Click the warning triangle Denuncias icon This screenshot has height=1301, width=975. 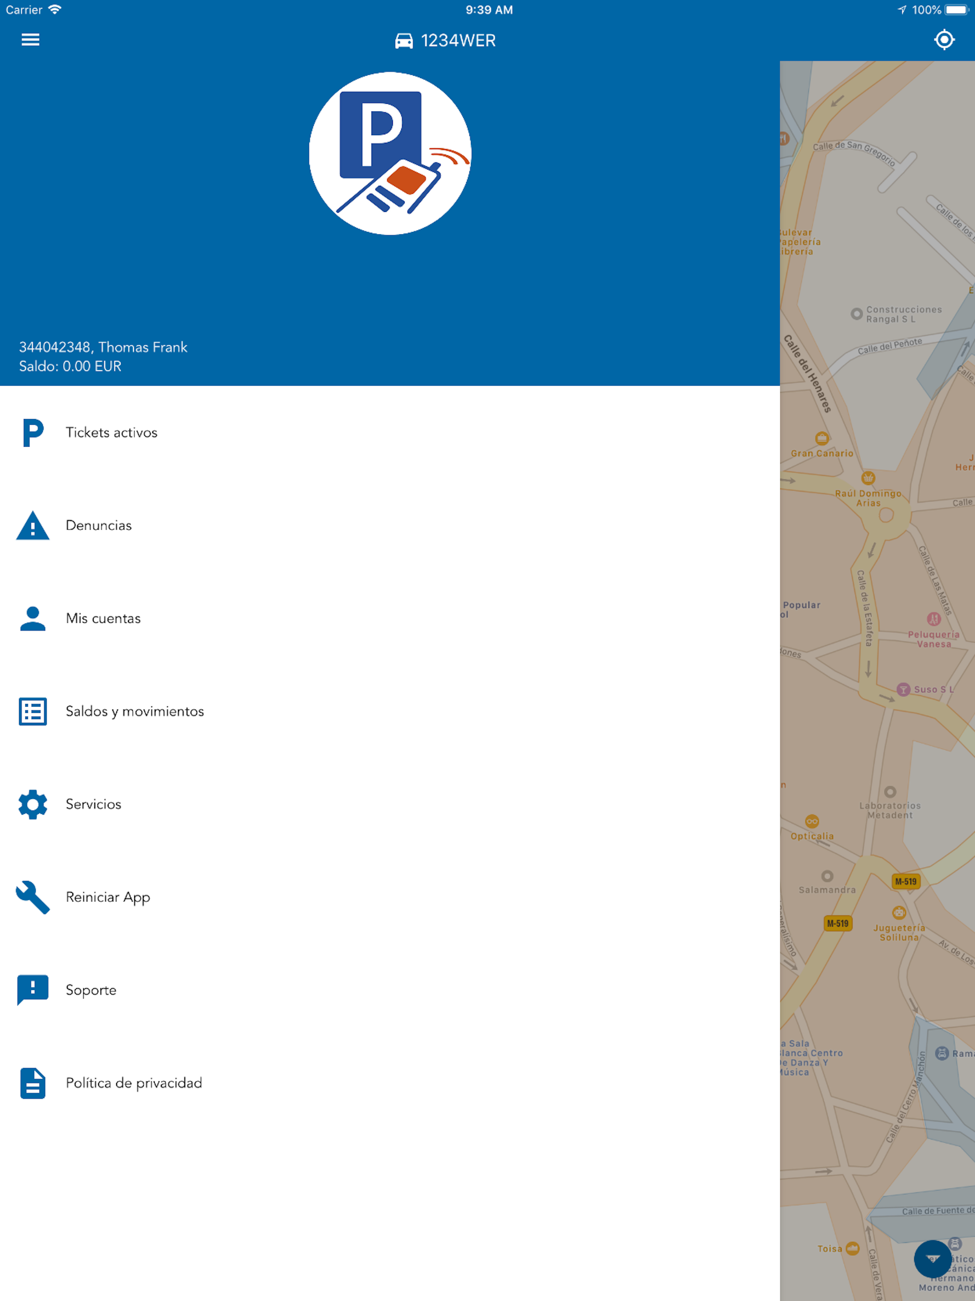click(x=33, y=525)
